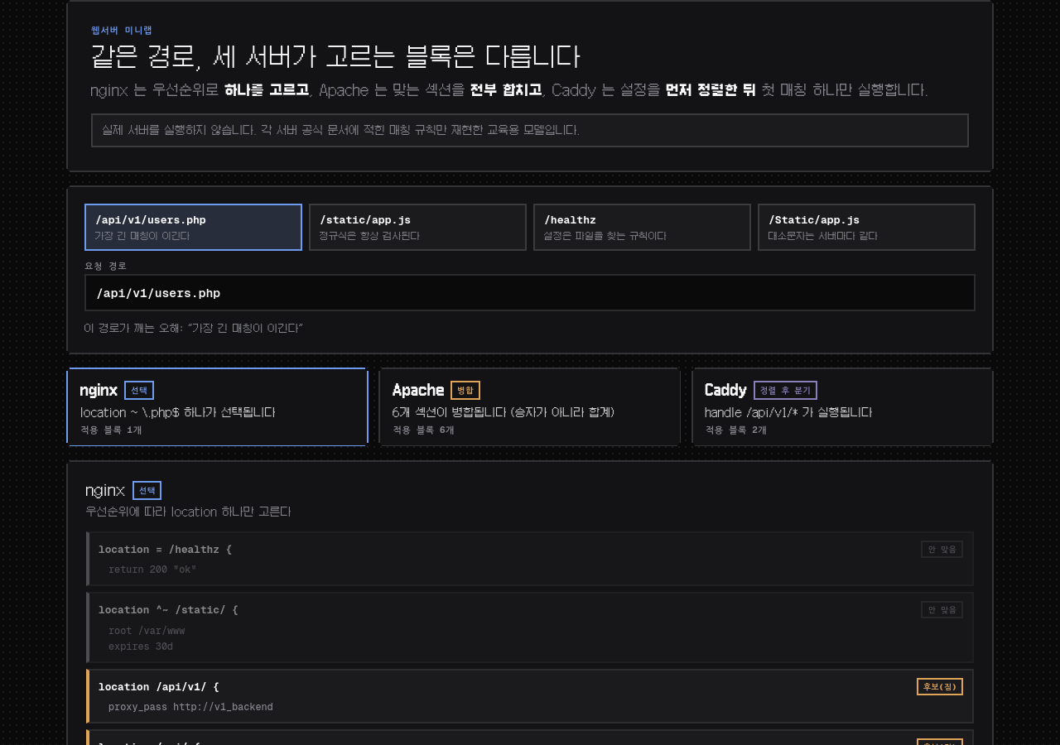This screenshot has height=745, width=1060.
Task: Choose the /Static/app.js preset path
Action: [866, 227]
